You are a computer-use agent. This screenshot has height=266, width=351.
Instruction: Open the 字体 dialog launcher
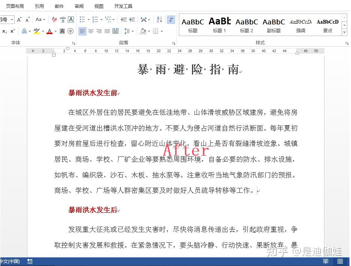click(x=73, y=43)
